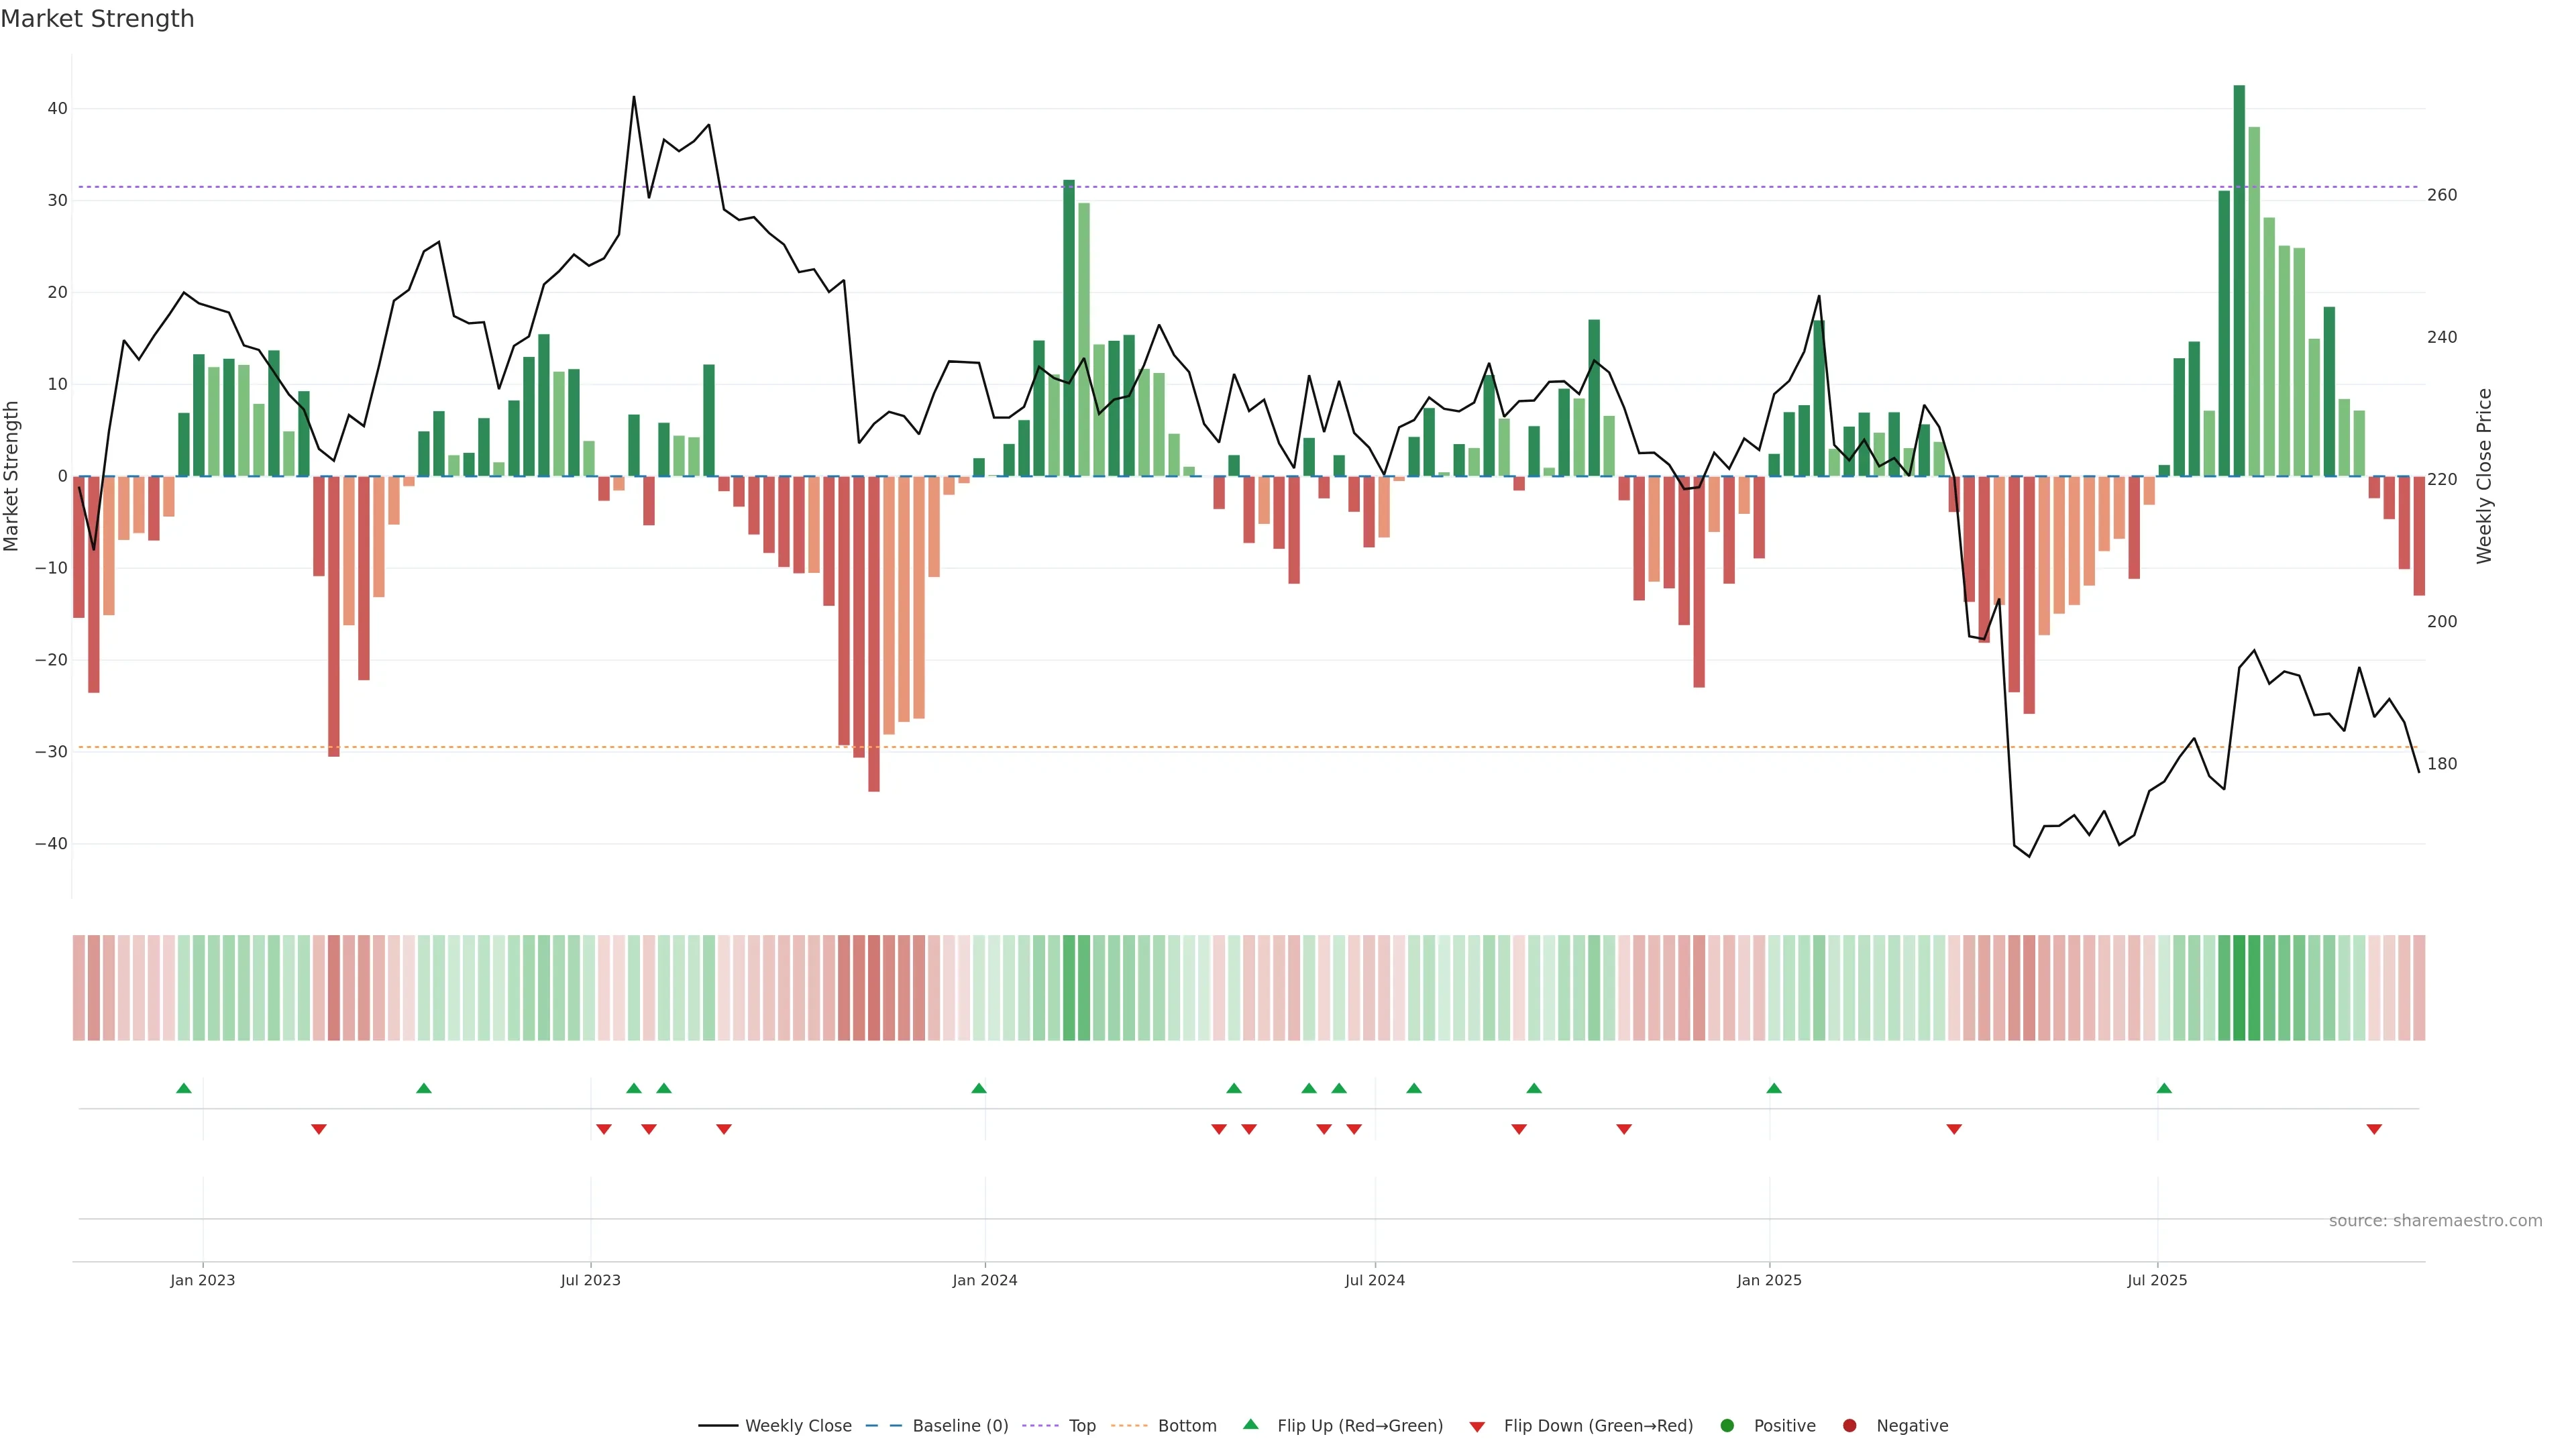The image size is (2576, 1449).
Task: Click the Jul 2023 x-axis label
Action: click(590, 1280)
